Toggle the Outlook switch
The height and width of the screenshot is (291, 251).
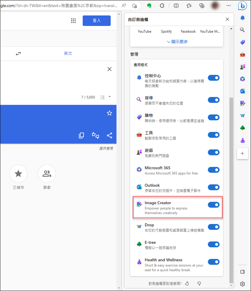pos(213,187)
